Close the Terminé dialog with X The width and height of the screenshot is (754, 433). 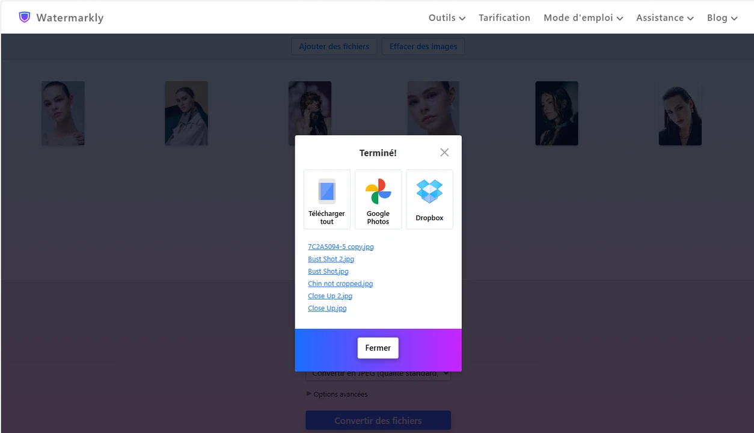pos(444,153)
